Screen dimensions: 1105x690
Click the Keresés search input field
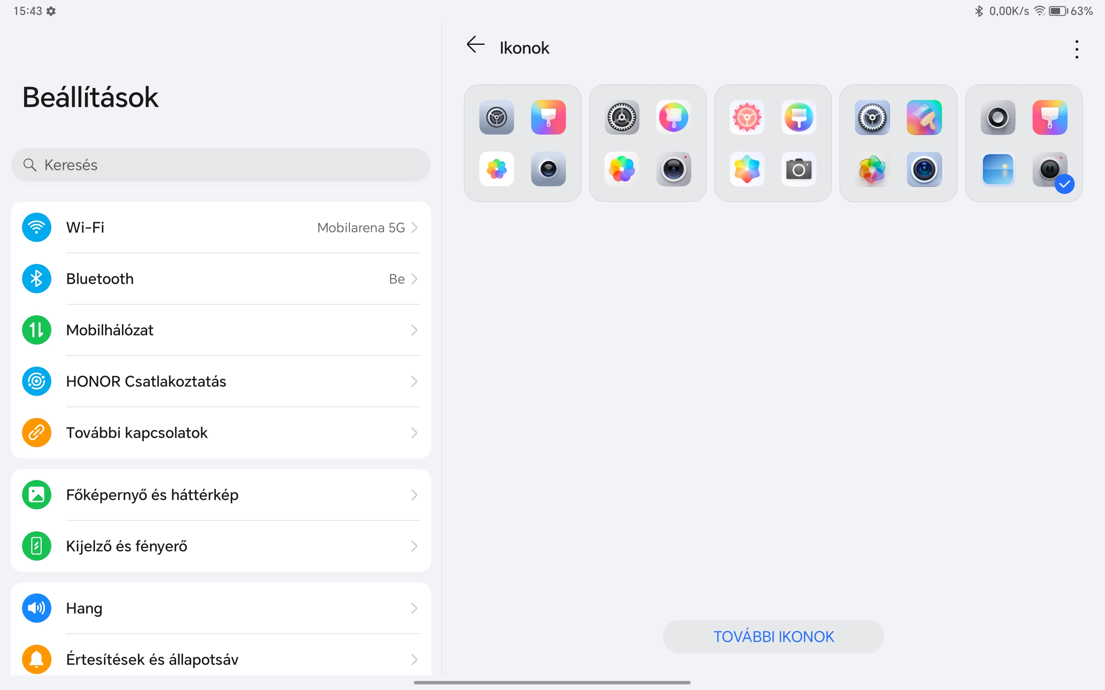[x=221, y=165]
